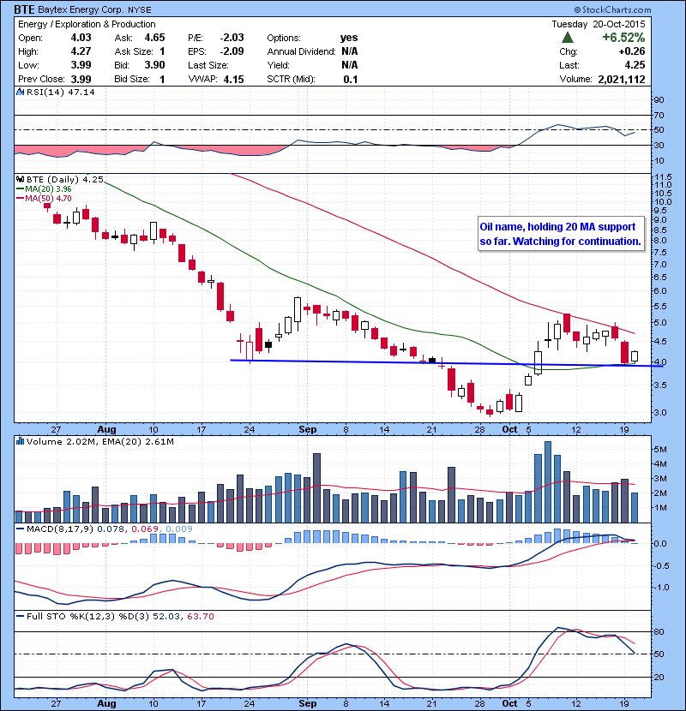
Task: Click the Annual Dividend label
Action: [x=302, y=51]
